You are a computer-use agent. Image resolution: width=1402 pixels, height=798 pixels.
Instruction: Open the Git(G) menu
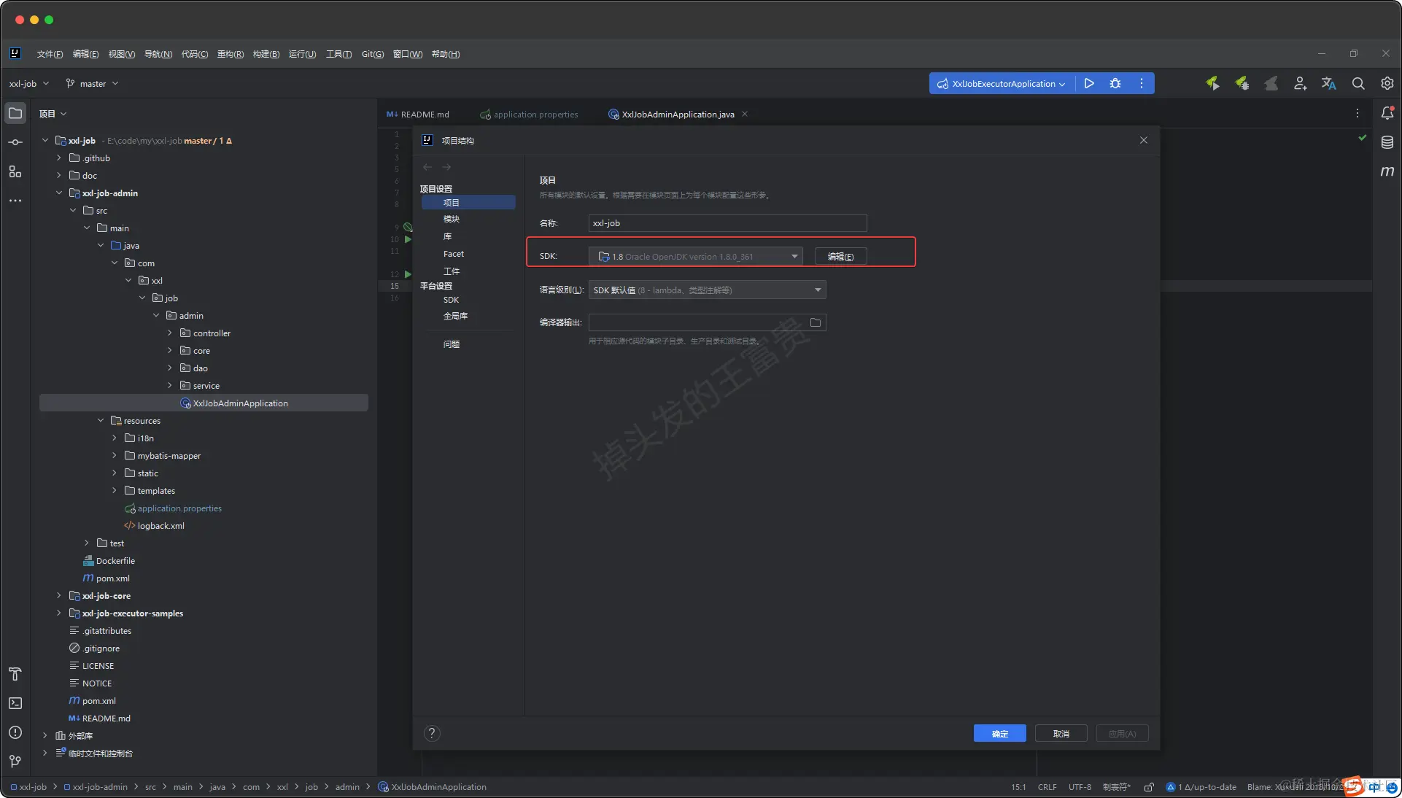coord(372,54)
